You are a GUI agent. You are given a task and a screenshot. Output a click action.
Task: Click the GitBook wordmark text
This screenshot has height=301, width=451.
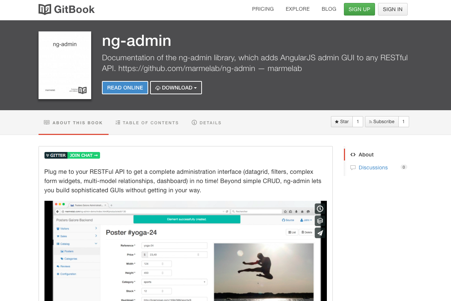coord(74,9)
